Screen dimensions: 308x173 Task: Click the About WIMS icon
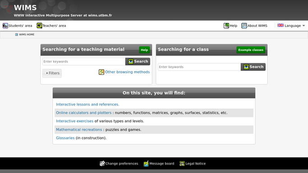click(x=244, y=26)
